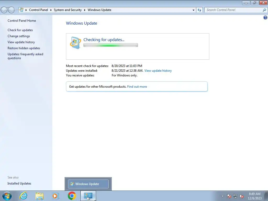Expand arrow after System and Security breadcrumb
The width and height of the screenshot is (268, 201).
point(85,10)
